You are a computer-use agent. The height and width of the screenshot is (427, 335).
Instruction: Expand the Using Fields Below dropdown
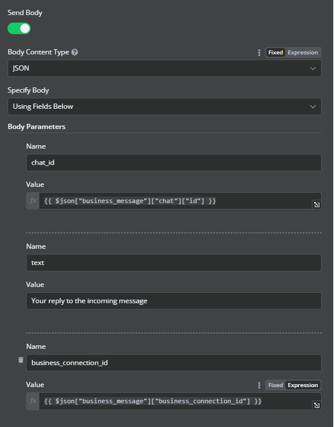coord(164,106)
